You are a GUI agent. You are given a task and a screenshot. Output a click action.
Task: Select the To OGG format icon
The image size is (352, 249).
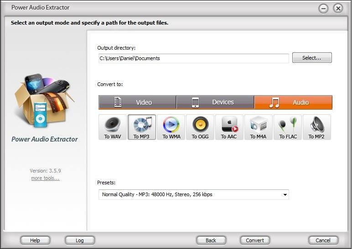click(200, 127)
